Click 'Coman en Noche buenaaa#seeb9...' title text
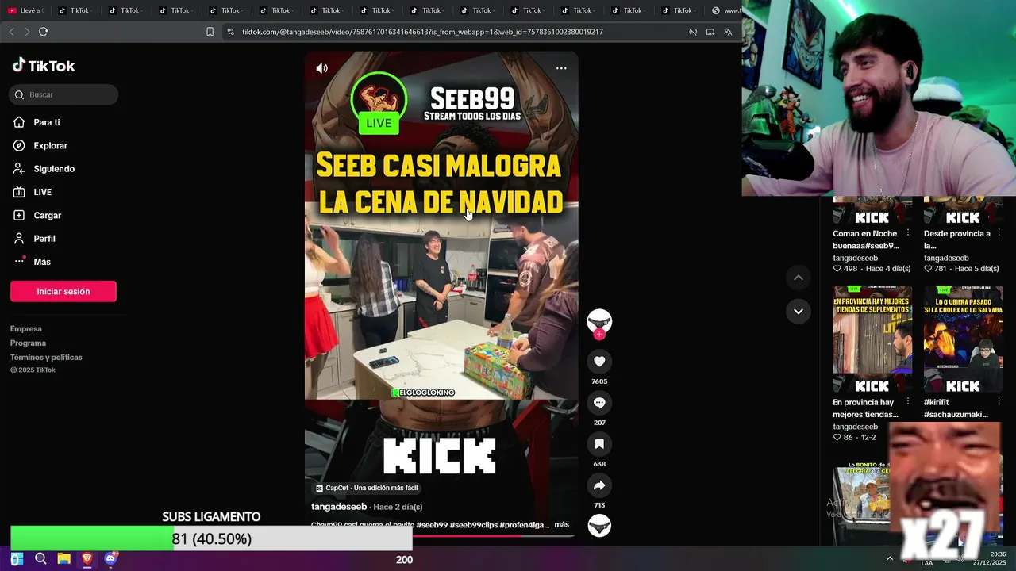 tap(866, 240)
